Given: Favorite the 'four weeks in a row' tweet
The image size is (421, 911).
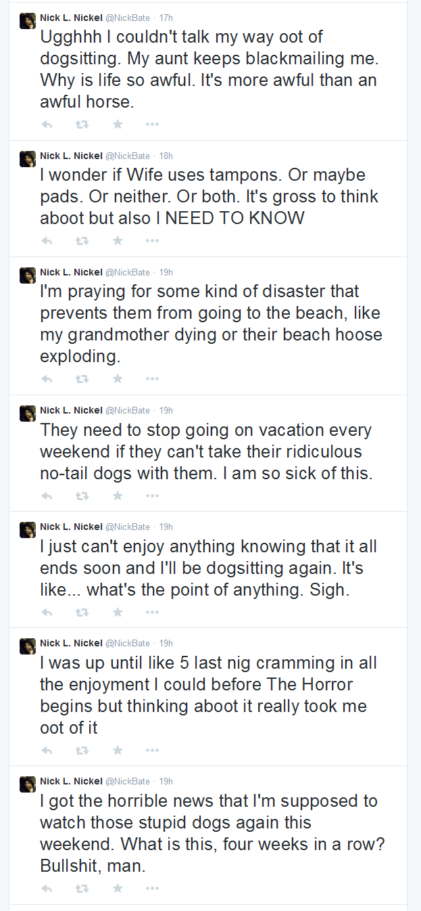Looking at the screenshot, I should pyautogui.click(x=118, y=888).
